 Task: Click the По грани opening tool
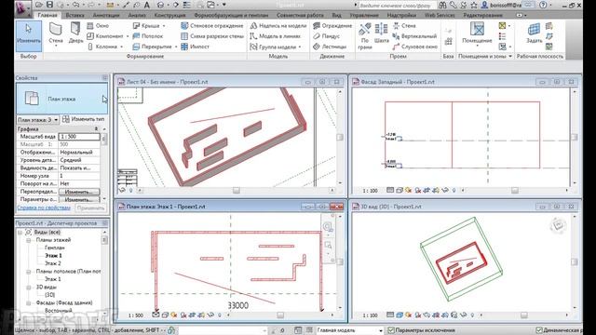[365, 35]
